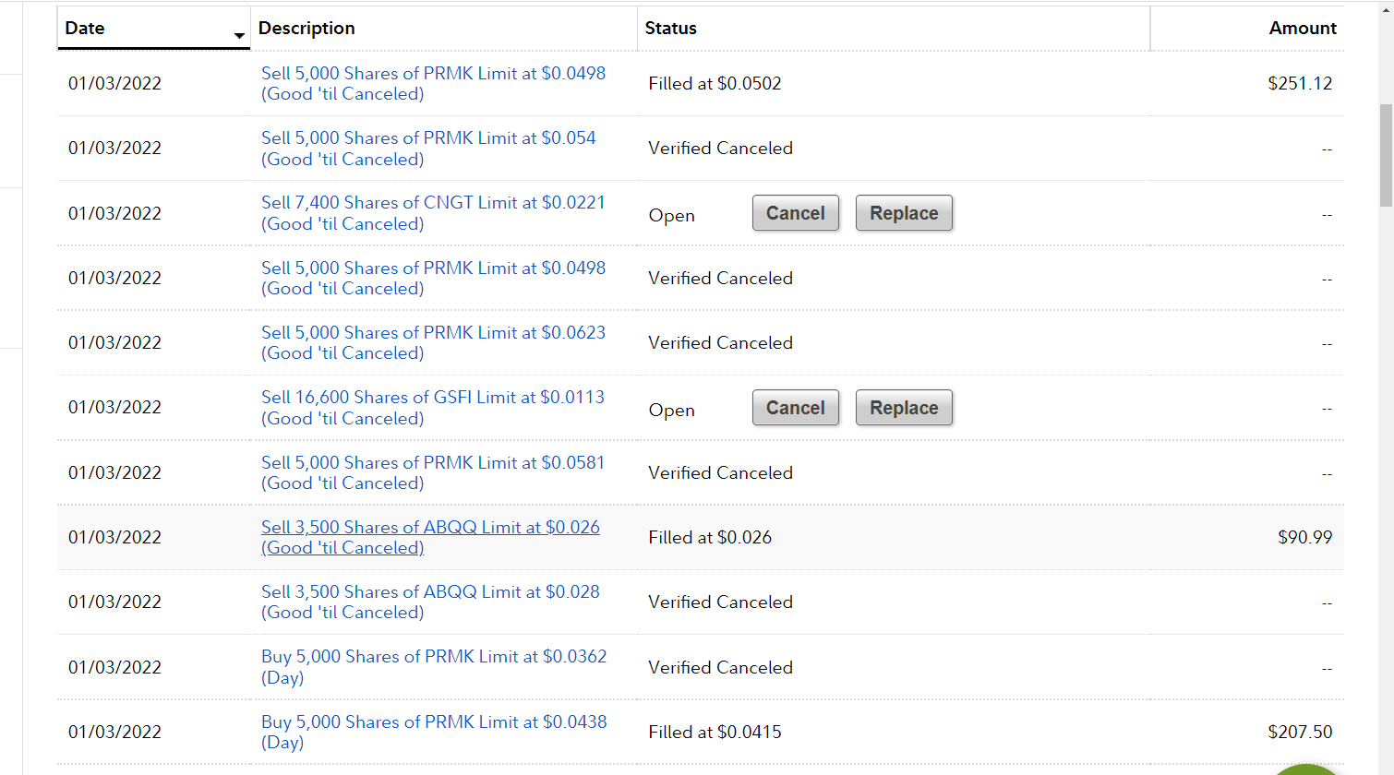The image size is (1394, 775).
Task: Click the page vertical scrollbar thumb
Action: coord(1386,155)
